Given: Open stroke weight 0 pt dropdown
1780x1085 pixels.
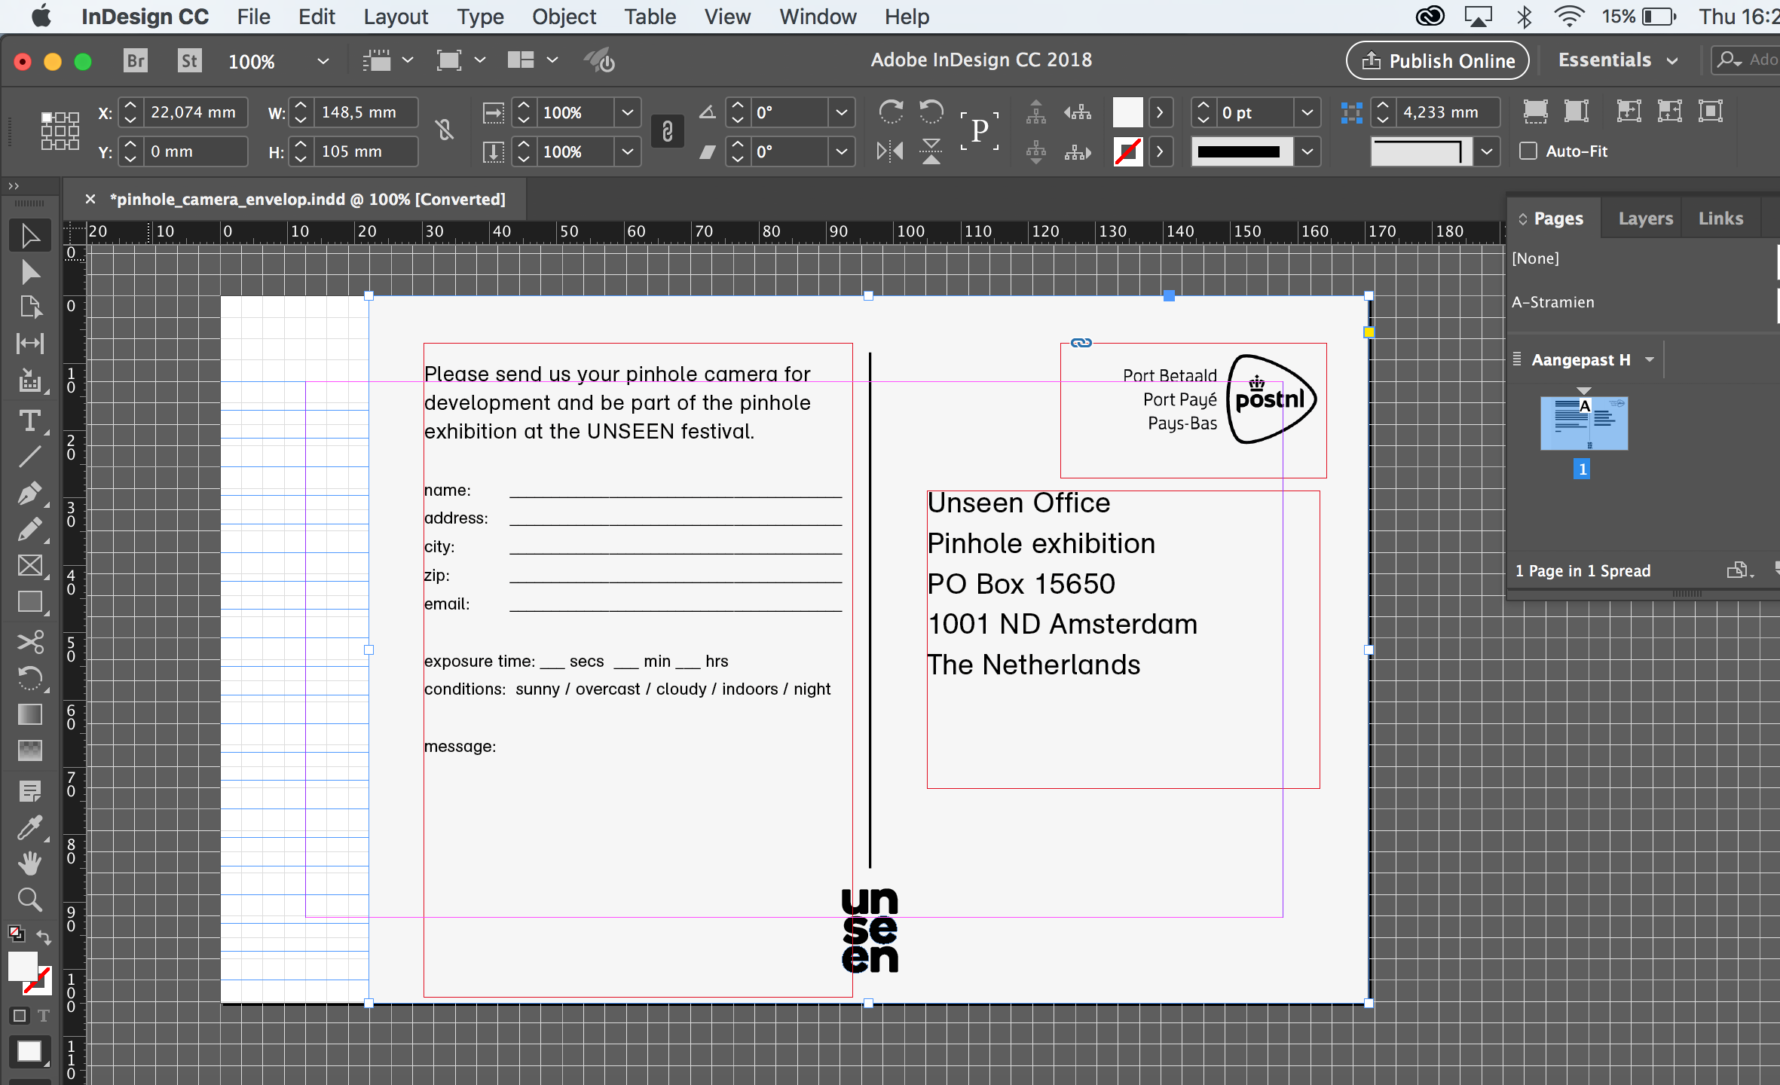Looking at the screenshot, I should pos(1307,112).
